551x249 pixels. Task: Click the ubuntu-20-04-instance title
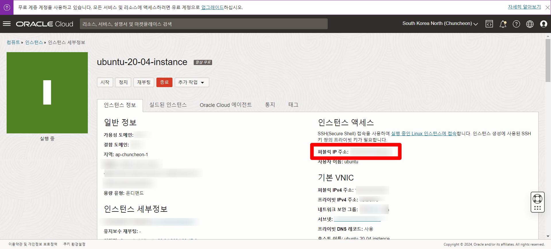[142, 62]
